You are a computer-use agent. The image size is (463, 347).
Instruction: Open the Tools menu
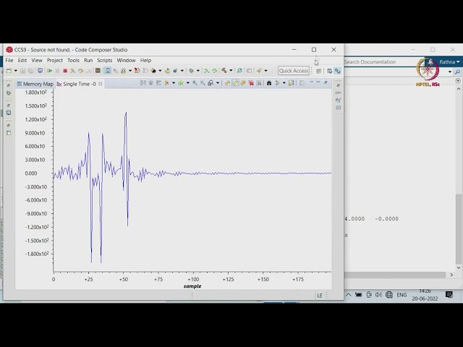[73, 60]
